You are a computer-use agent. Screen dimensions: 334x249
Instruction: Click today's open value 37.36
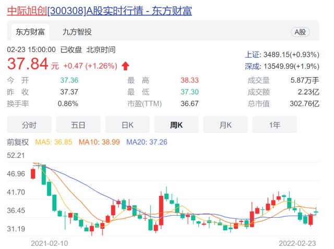[69, 80]
